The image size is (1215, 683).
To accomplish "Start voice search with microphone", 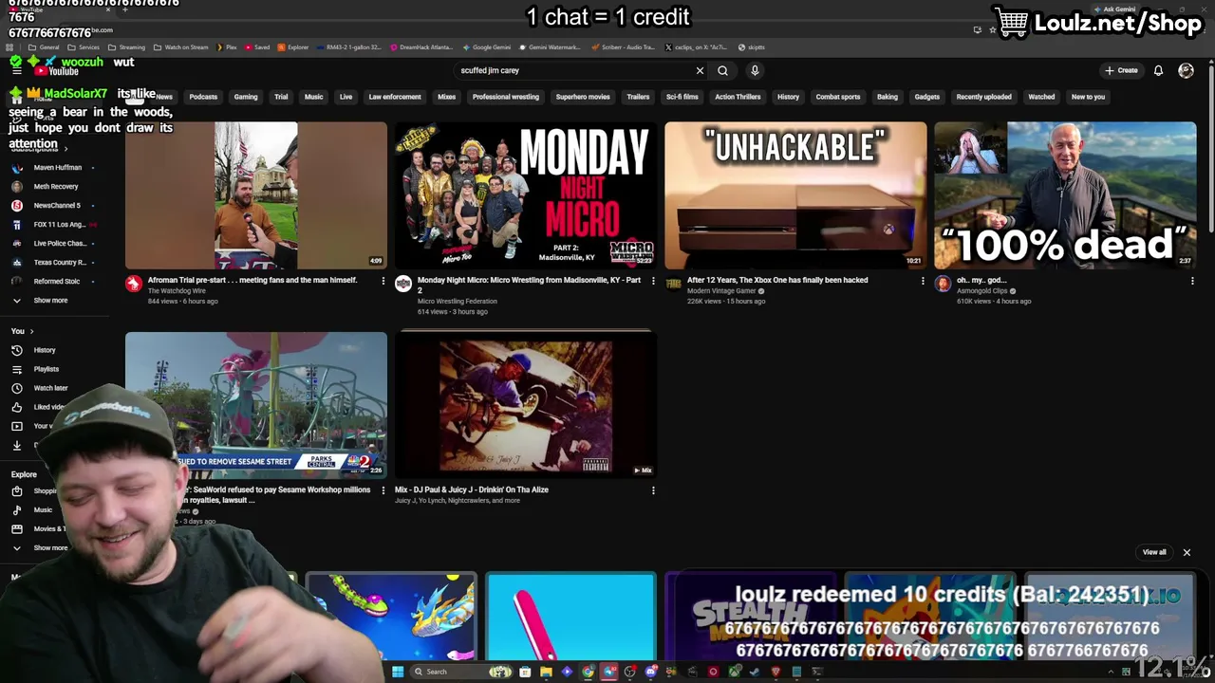I will [755, 70].
